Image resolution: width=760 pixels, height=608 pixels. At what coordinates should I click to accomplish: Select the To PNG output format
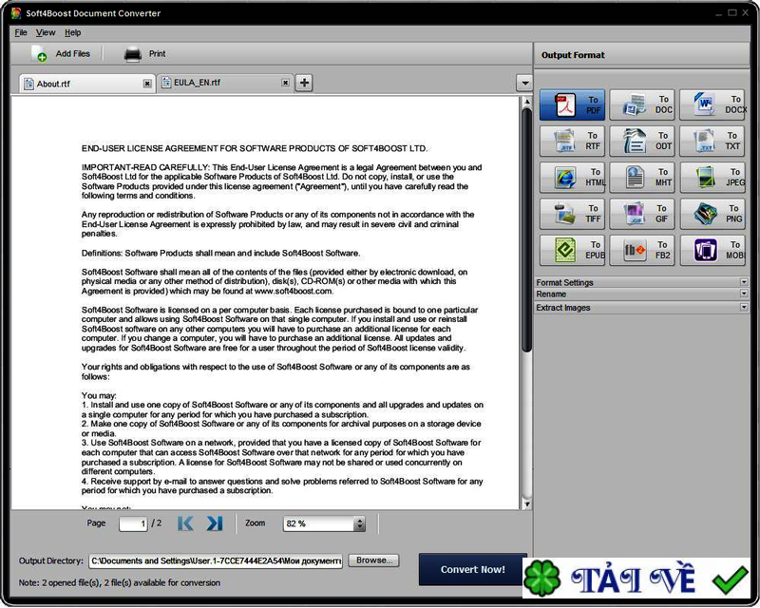click(x=712, y=214)
